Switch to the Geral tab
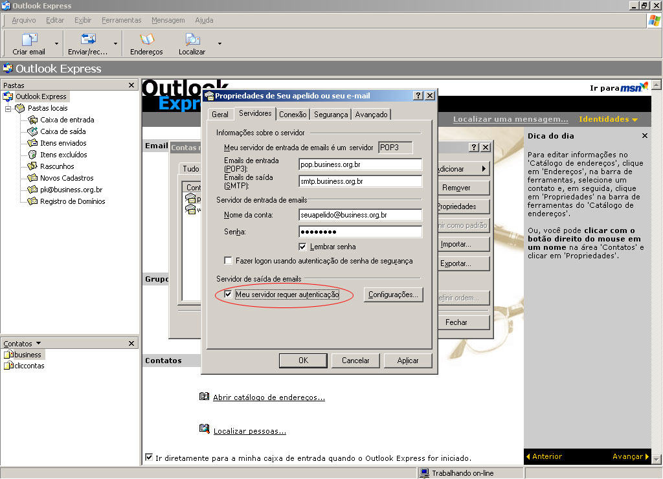Screen dimensions: 663x479 220,115
